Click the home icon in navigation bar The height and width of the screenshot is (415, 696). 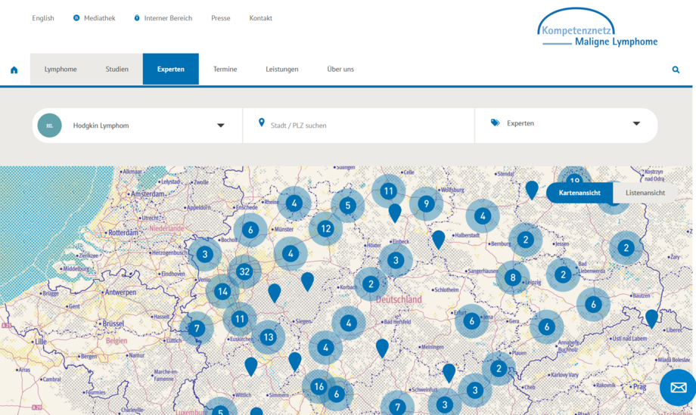click(14, 70)
